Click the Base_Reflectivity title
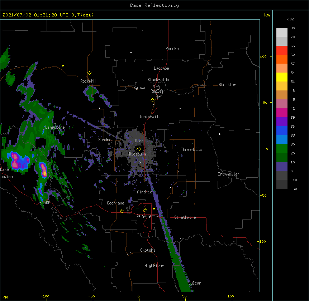The image size is (309, 301). pyautogui.click(x=154, y=5)
